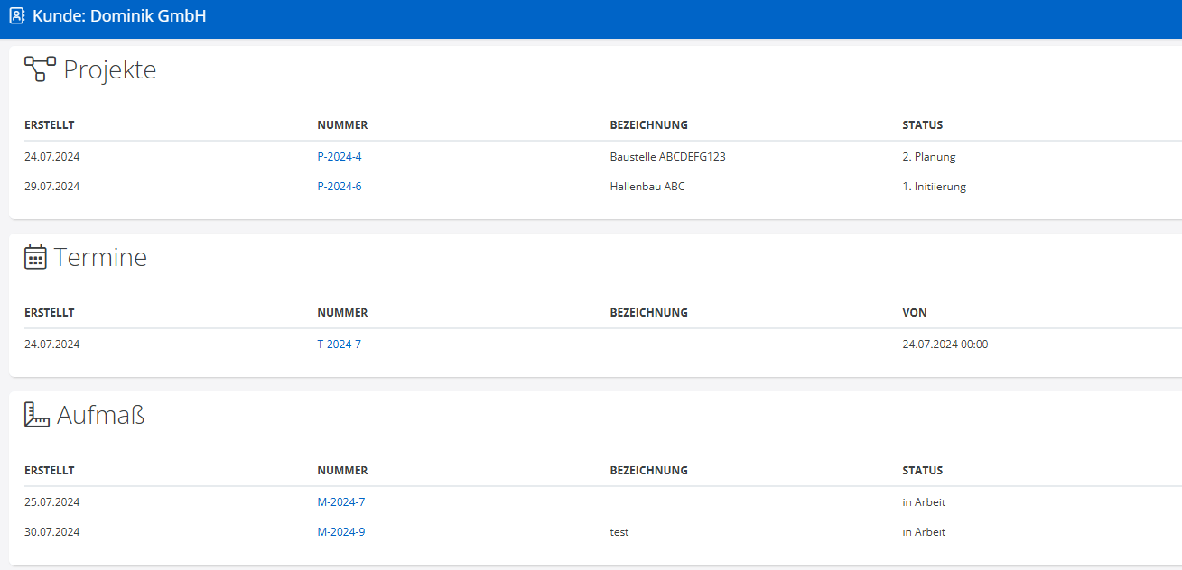The height and width of the screenshot is (570, 1182).
Task: Open project link P-2024-4
Action: point(340,157)
